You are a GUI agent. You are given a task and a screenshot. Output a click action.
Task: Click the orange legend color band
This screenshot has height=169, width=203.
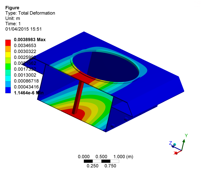point(8,49)
